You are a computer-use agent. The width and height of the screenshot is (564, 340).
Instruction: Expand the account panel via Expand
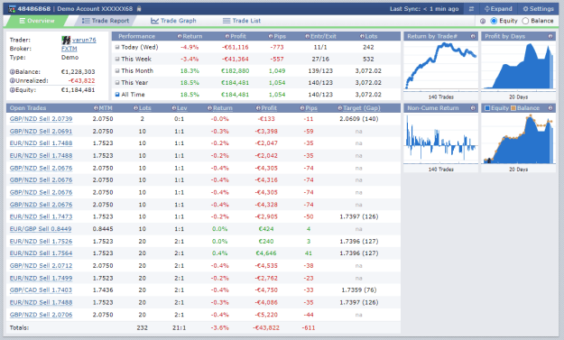coord(498,9)
